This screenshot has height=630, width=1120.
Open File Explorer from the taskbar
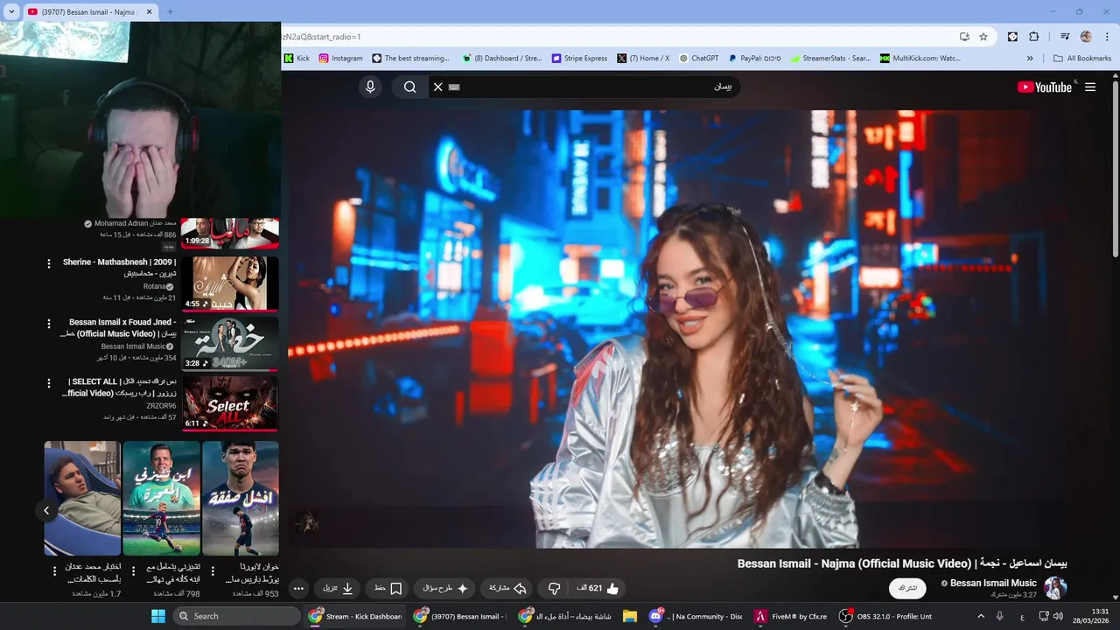(630, 616)
